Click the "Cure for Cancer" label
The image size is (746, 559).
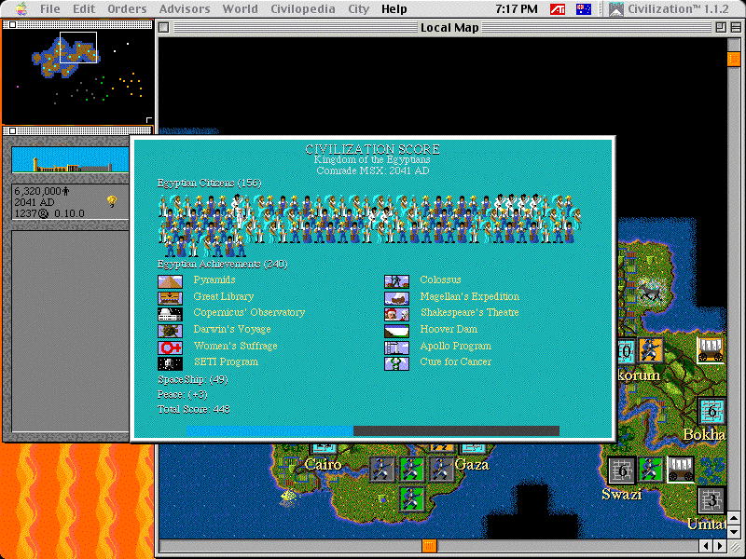[455, 361]
